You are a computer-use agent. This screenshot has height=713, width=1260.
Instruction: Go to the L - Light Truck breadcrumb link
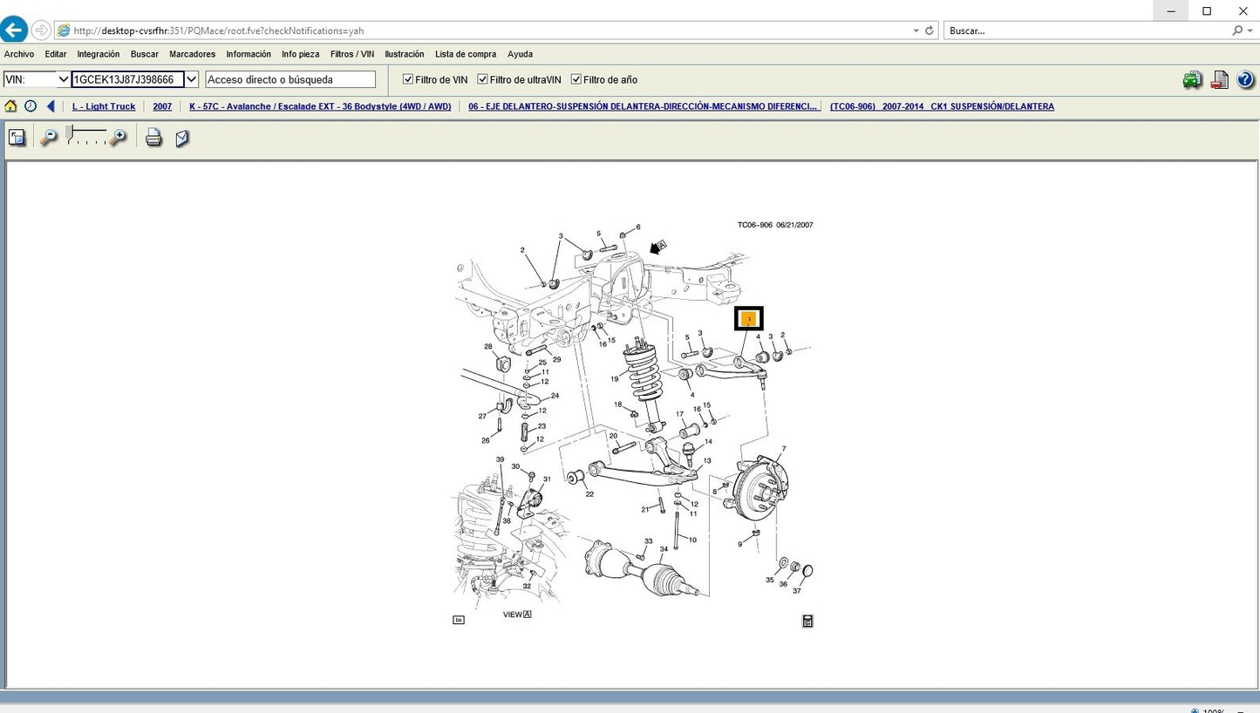(104, 106)
